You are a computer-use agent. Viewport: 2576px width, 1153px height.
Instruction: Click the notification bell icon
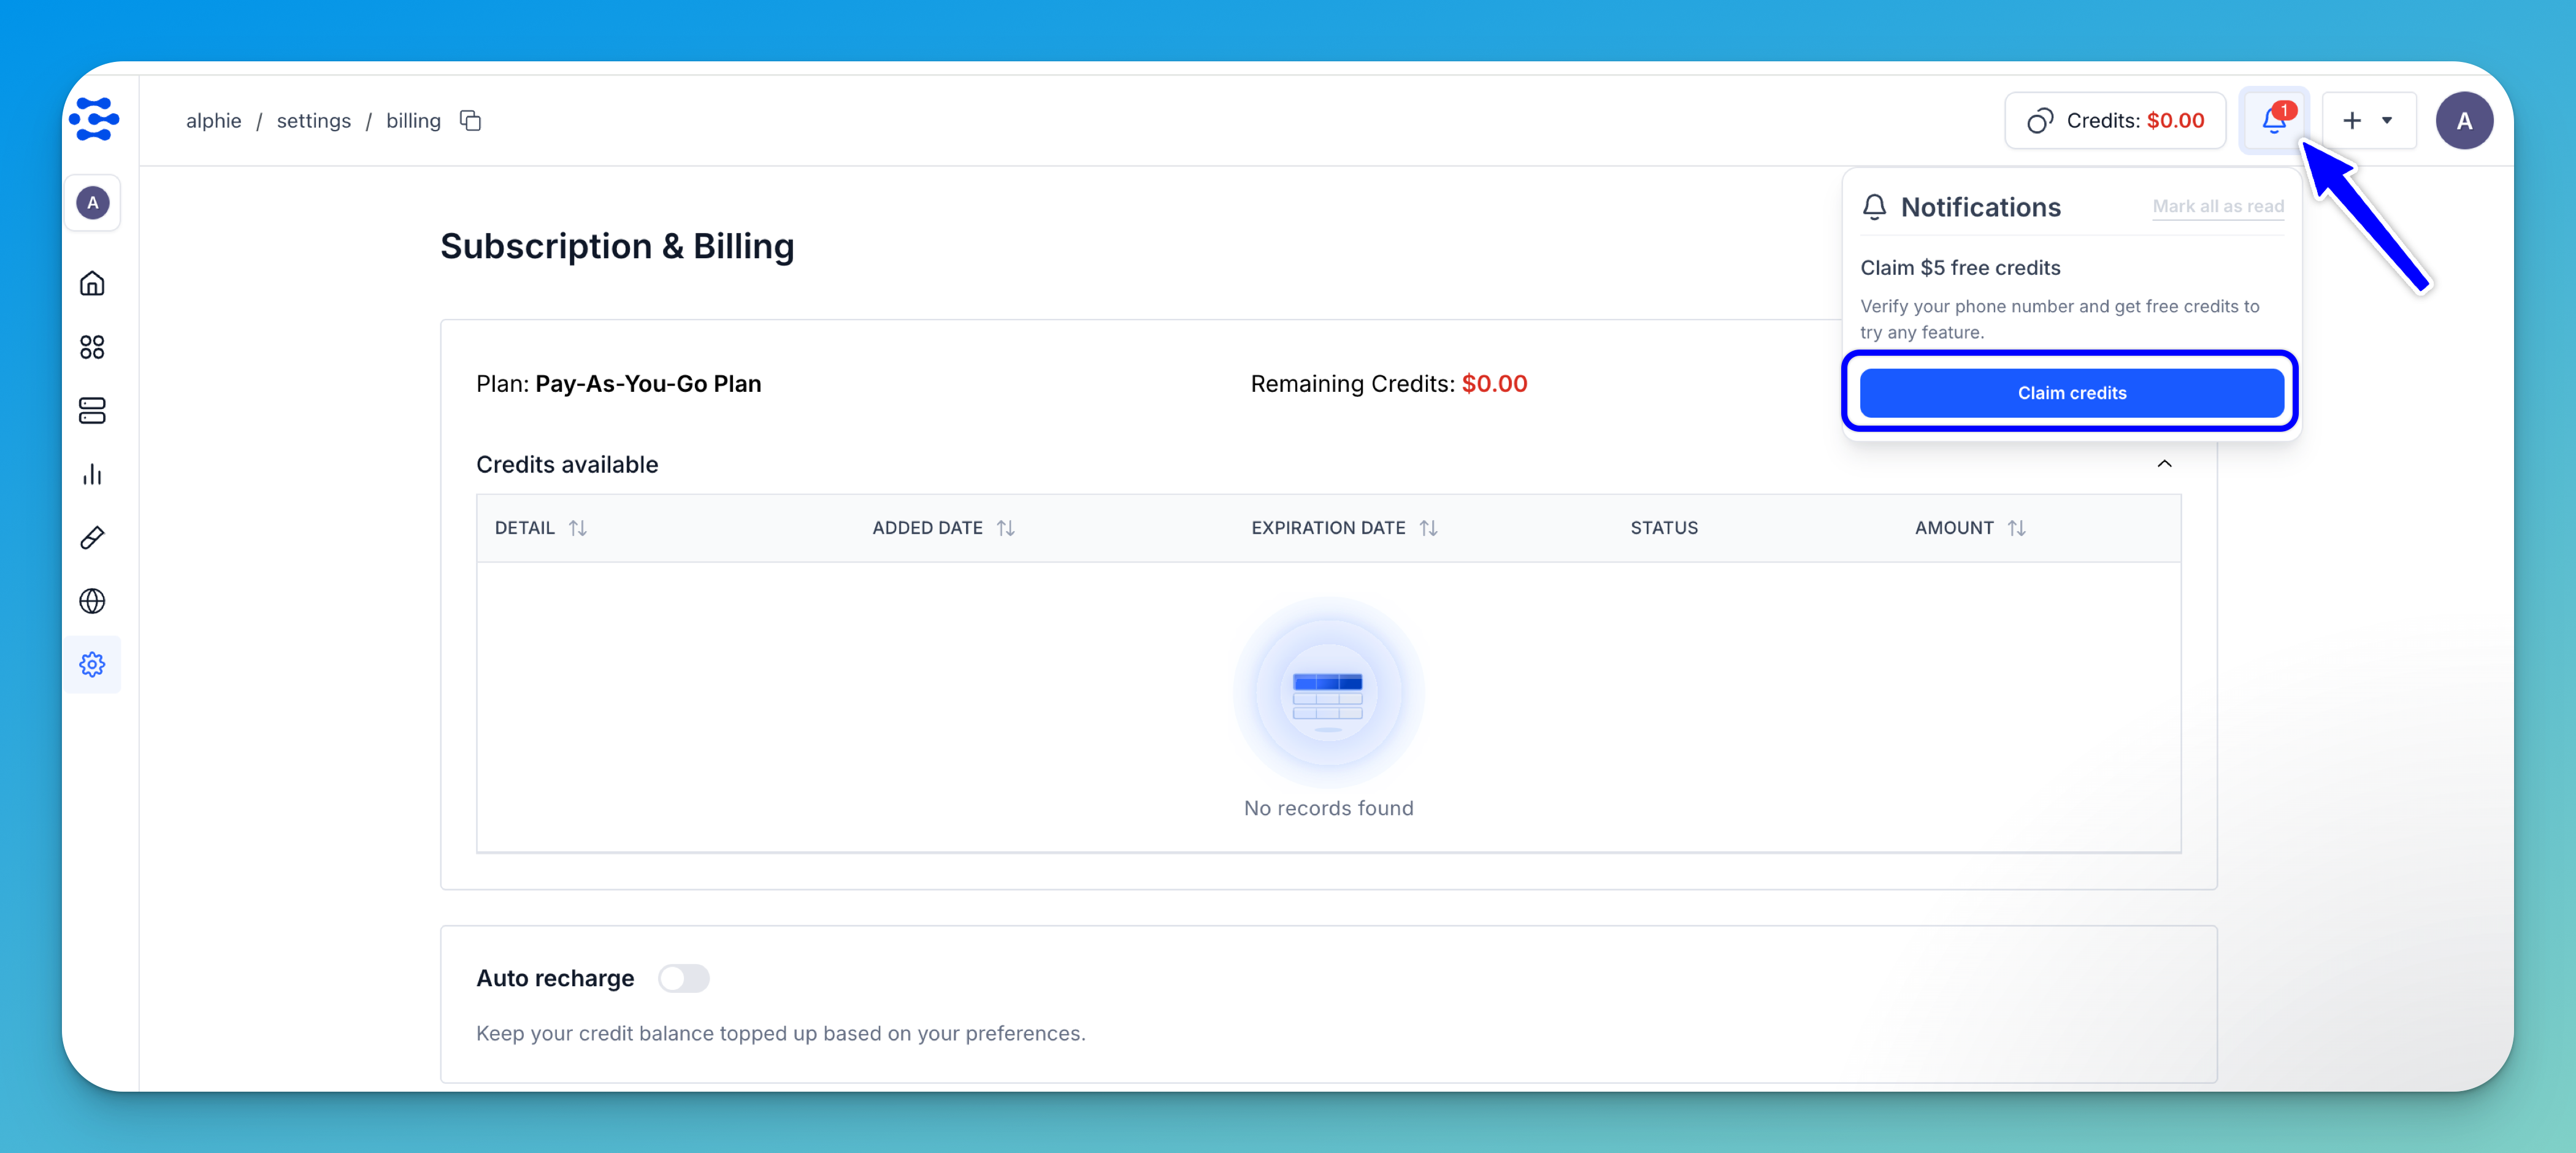(x=2273, y=121)
